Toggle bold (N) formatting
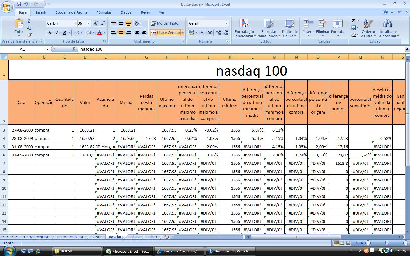Viewport: 410px width, 256px height. (x=50, y=33)
